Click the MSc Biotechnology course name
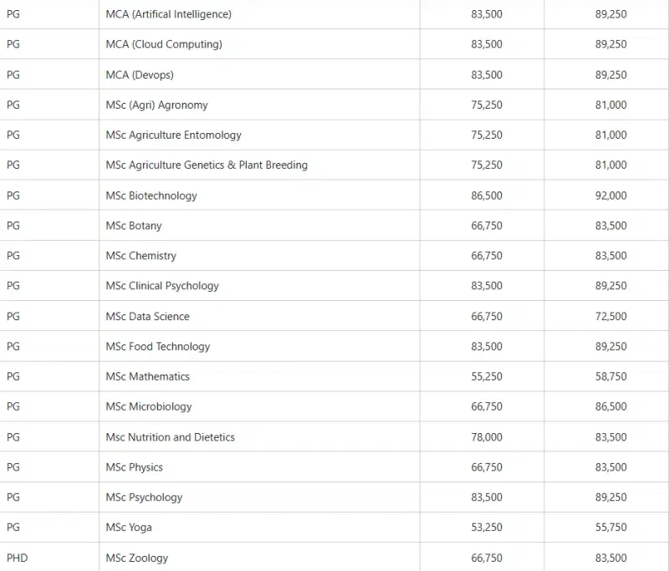 tap(151, 196)
